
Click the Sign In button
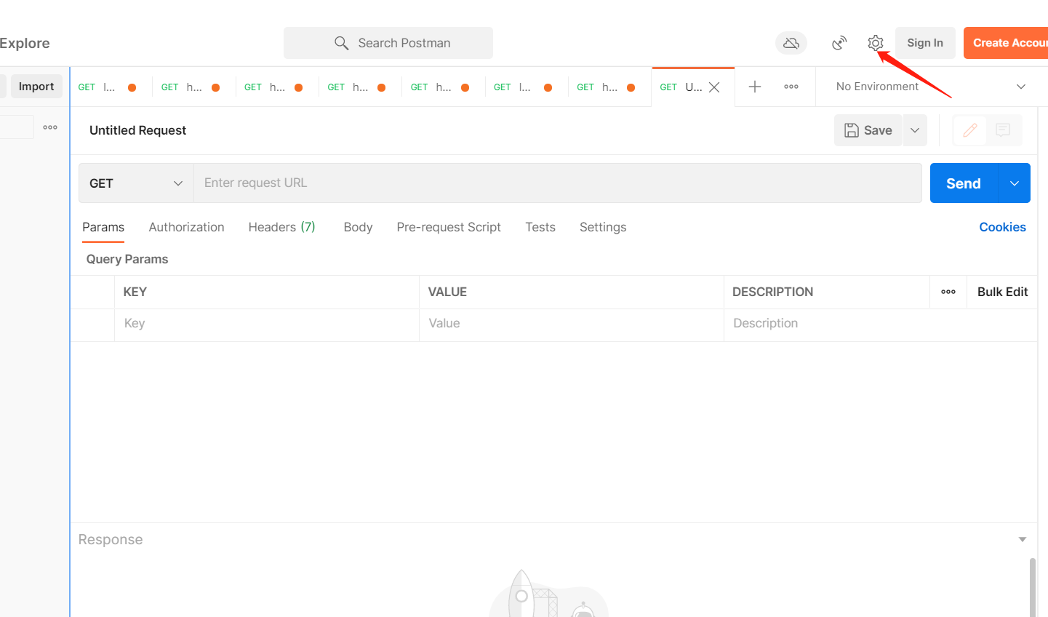(925, 43)
